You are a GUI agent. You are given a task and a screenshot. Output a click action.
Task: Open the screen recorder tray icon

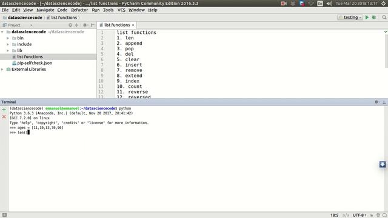point(284,4)
